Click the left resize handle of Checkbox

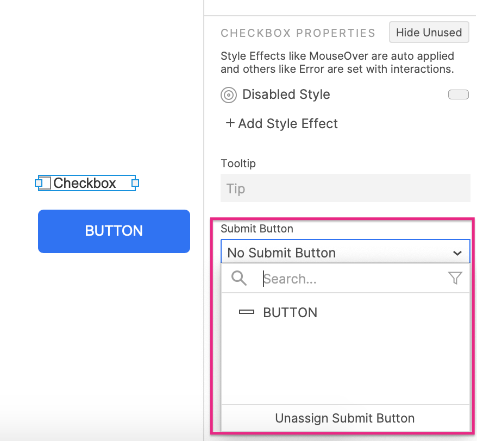coord(39,183)
